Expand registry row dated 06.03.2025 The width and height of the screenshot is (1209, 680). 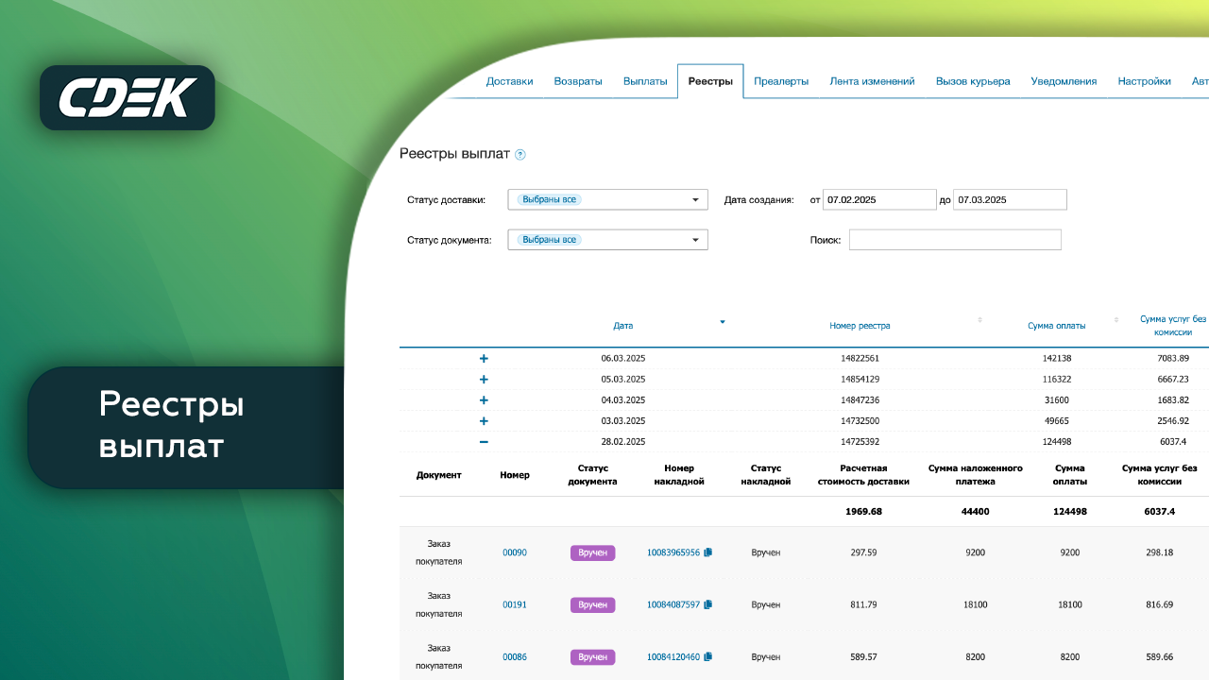(x=484, y=359)
